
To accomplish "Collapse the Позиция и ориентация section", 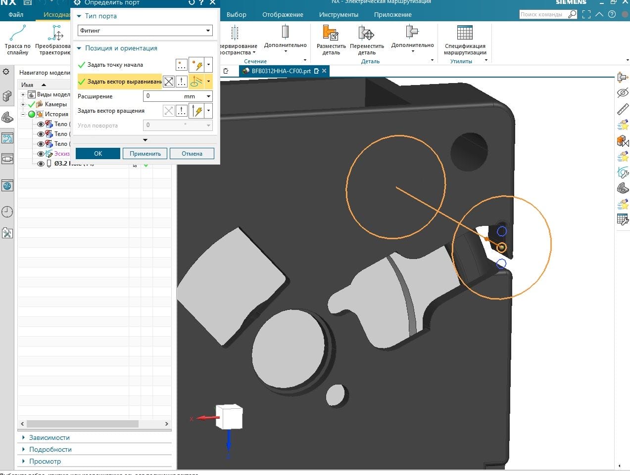I will (x=79, y=48).
